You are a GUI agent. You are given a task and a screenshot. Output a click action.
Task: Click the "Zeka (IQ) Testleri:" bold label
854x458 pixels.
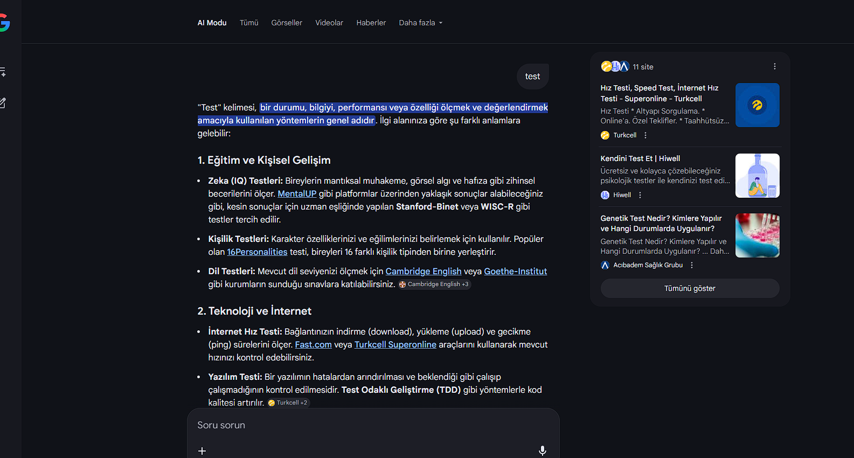pos(246,181)
